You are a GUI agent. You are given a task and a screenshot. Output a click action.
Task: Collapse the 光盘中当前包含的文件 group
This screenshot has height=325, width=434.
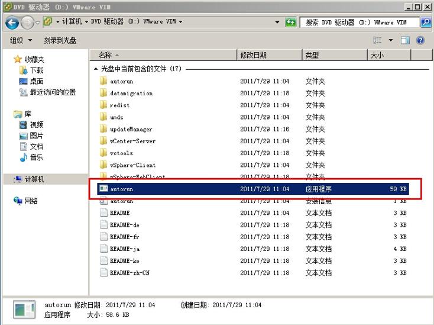(x=96, y=69)
